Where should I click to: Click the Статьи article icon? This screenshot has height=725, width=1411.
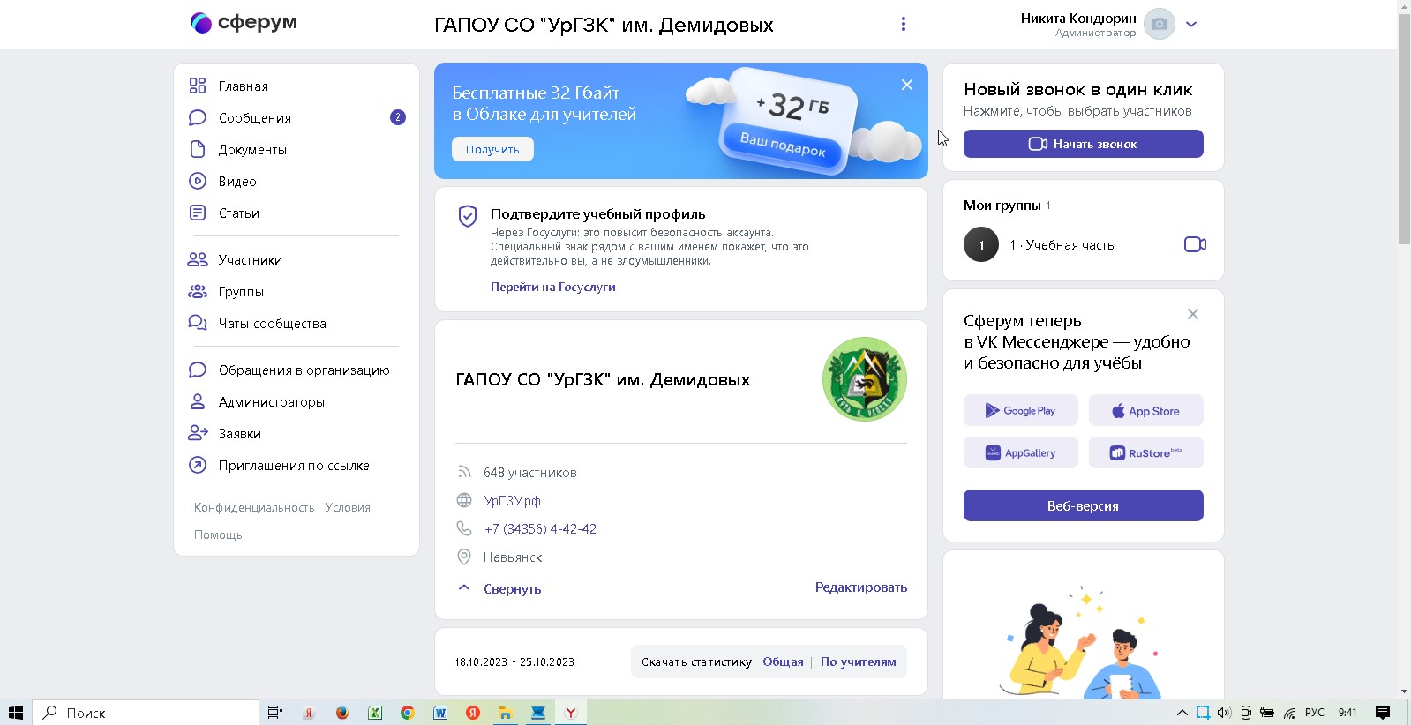(x=198, y=213)
